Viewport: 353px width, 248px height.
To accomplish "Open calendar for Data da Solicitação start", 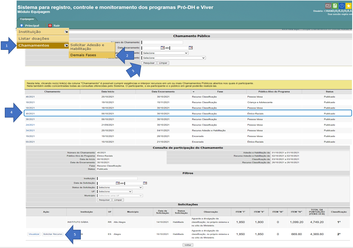I will pyautogui.click(x=117, y=183).
